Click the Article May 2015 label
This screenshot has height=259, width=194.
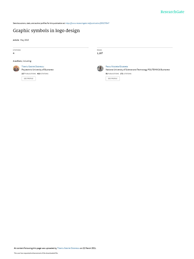(21, 40)
